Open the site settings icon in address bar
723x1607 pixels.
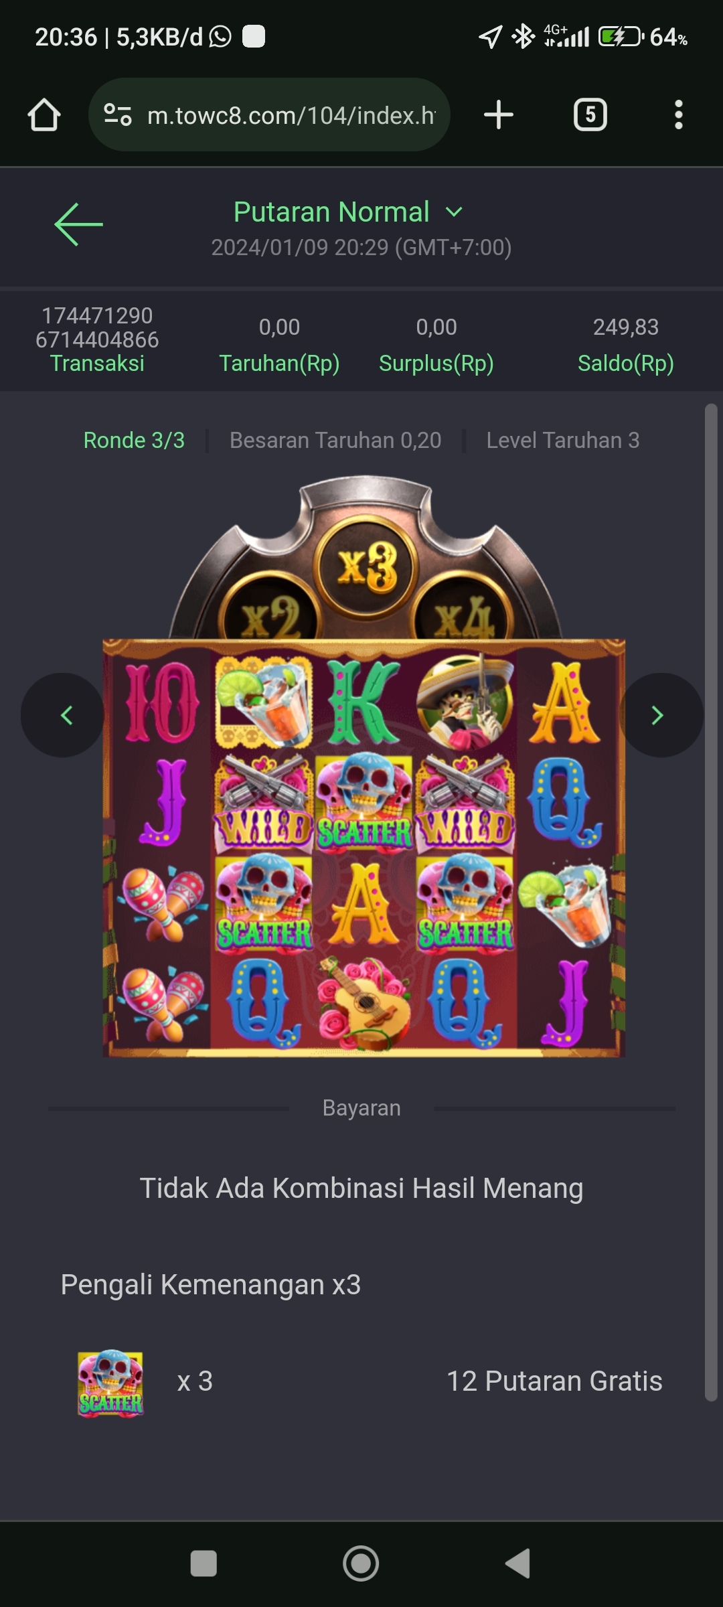coord(118,114)
